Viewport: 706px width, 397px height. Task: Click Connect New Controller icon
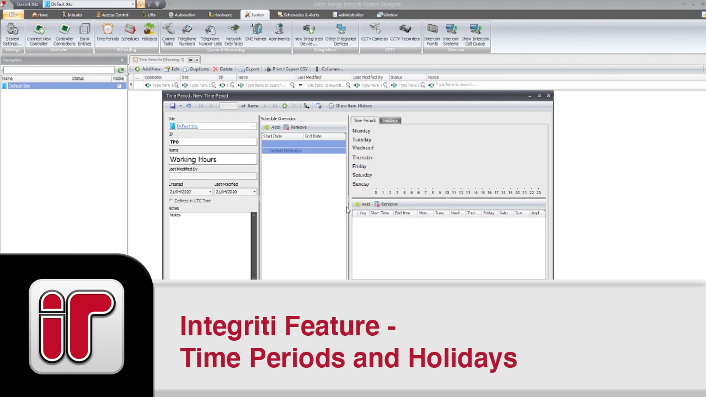(39, 34)
